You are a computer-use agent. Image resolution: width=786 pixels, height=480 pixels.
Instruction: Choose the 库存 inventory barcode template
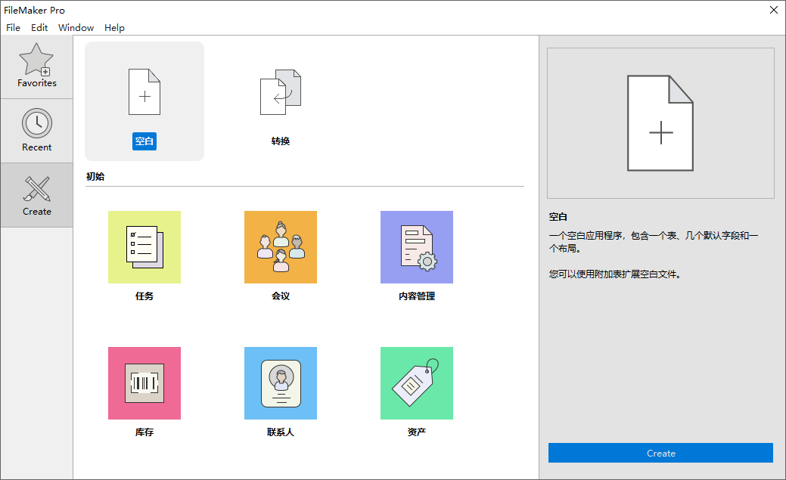pos(144,383)
